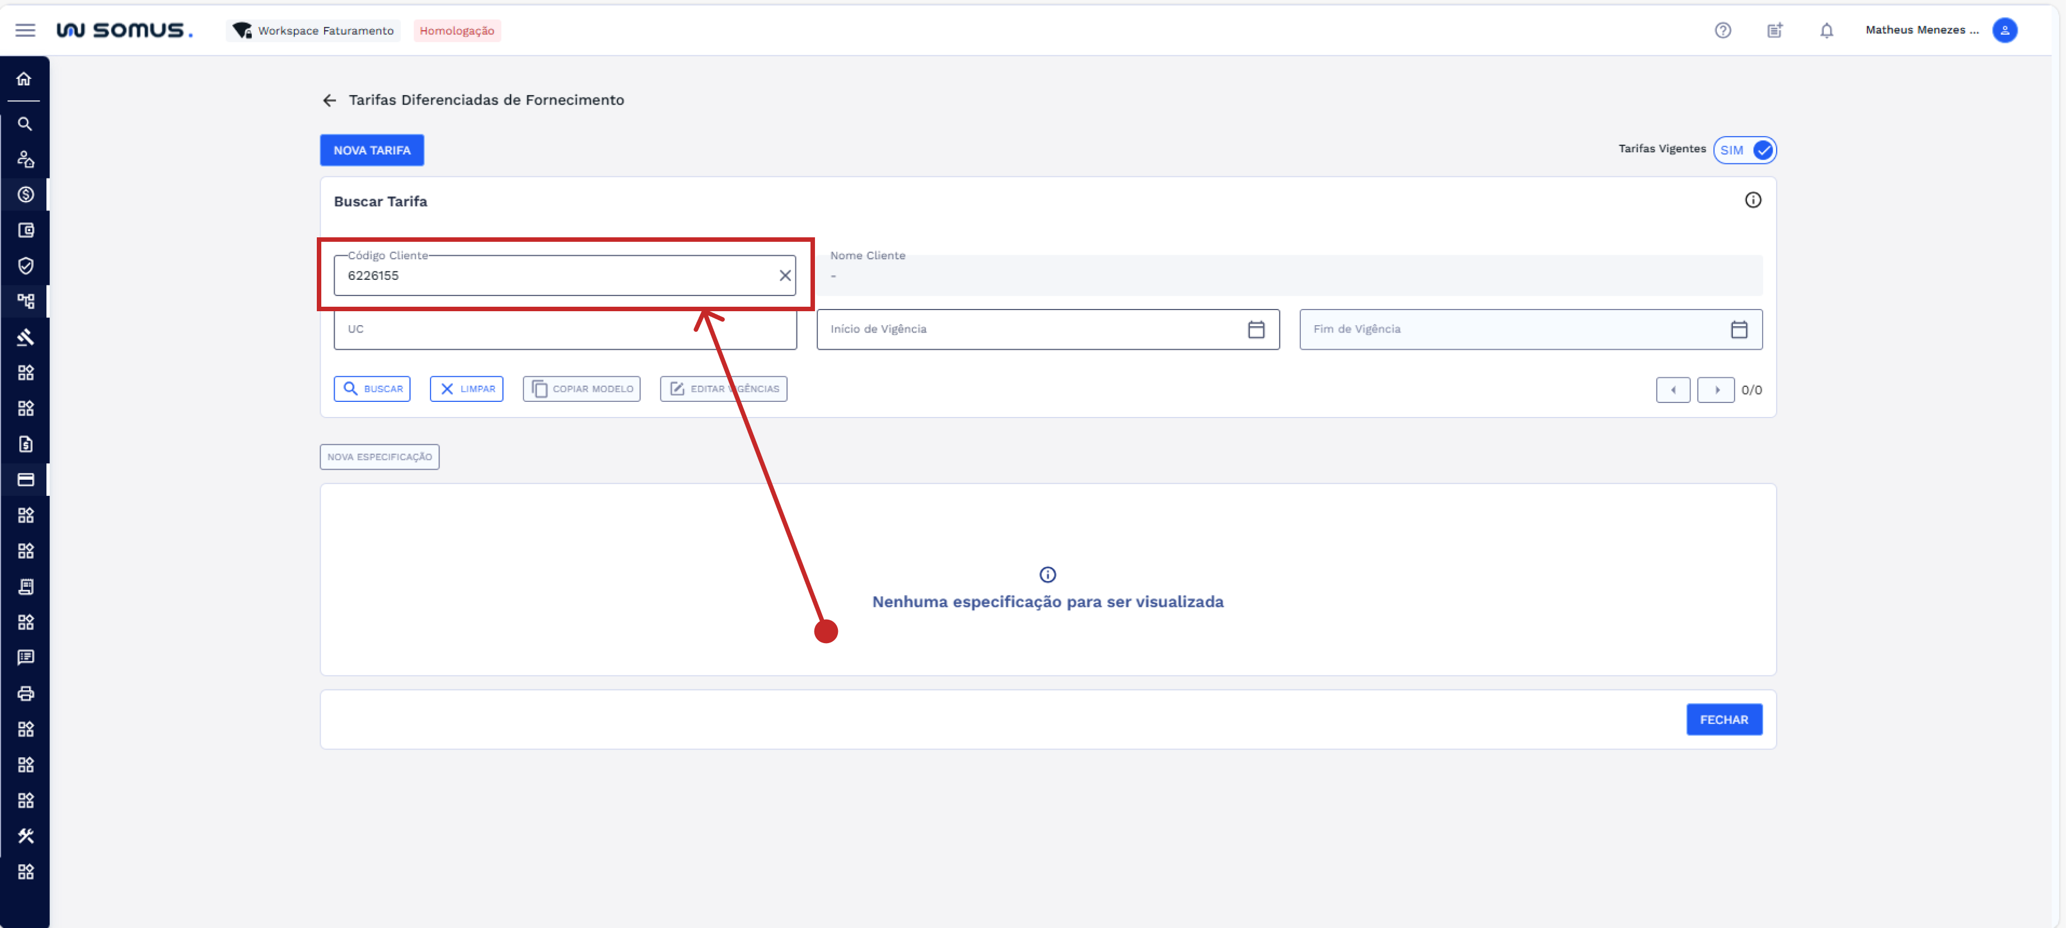Click the NOVA TARIFA button

(371, 150)
